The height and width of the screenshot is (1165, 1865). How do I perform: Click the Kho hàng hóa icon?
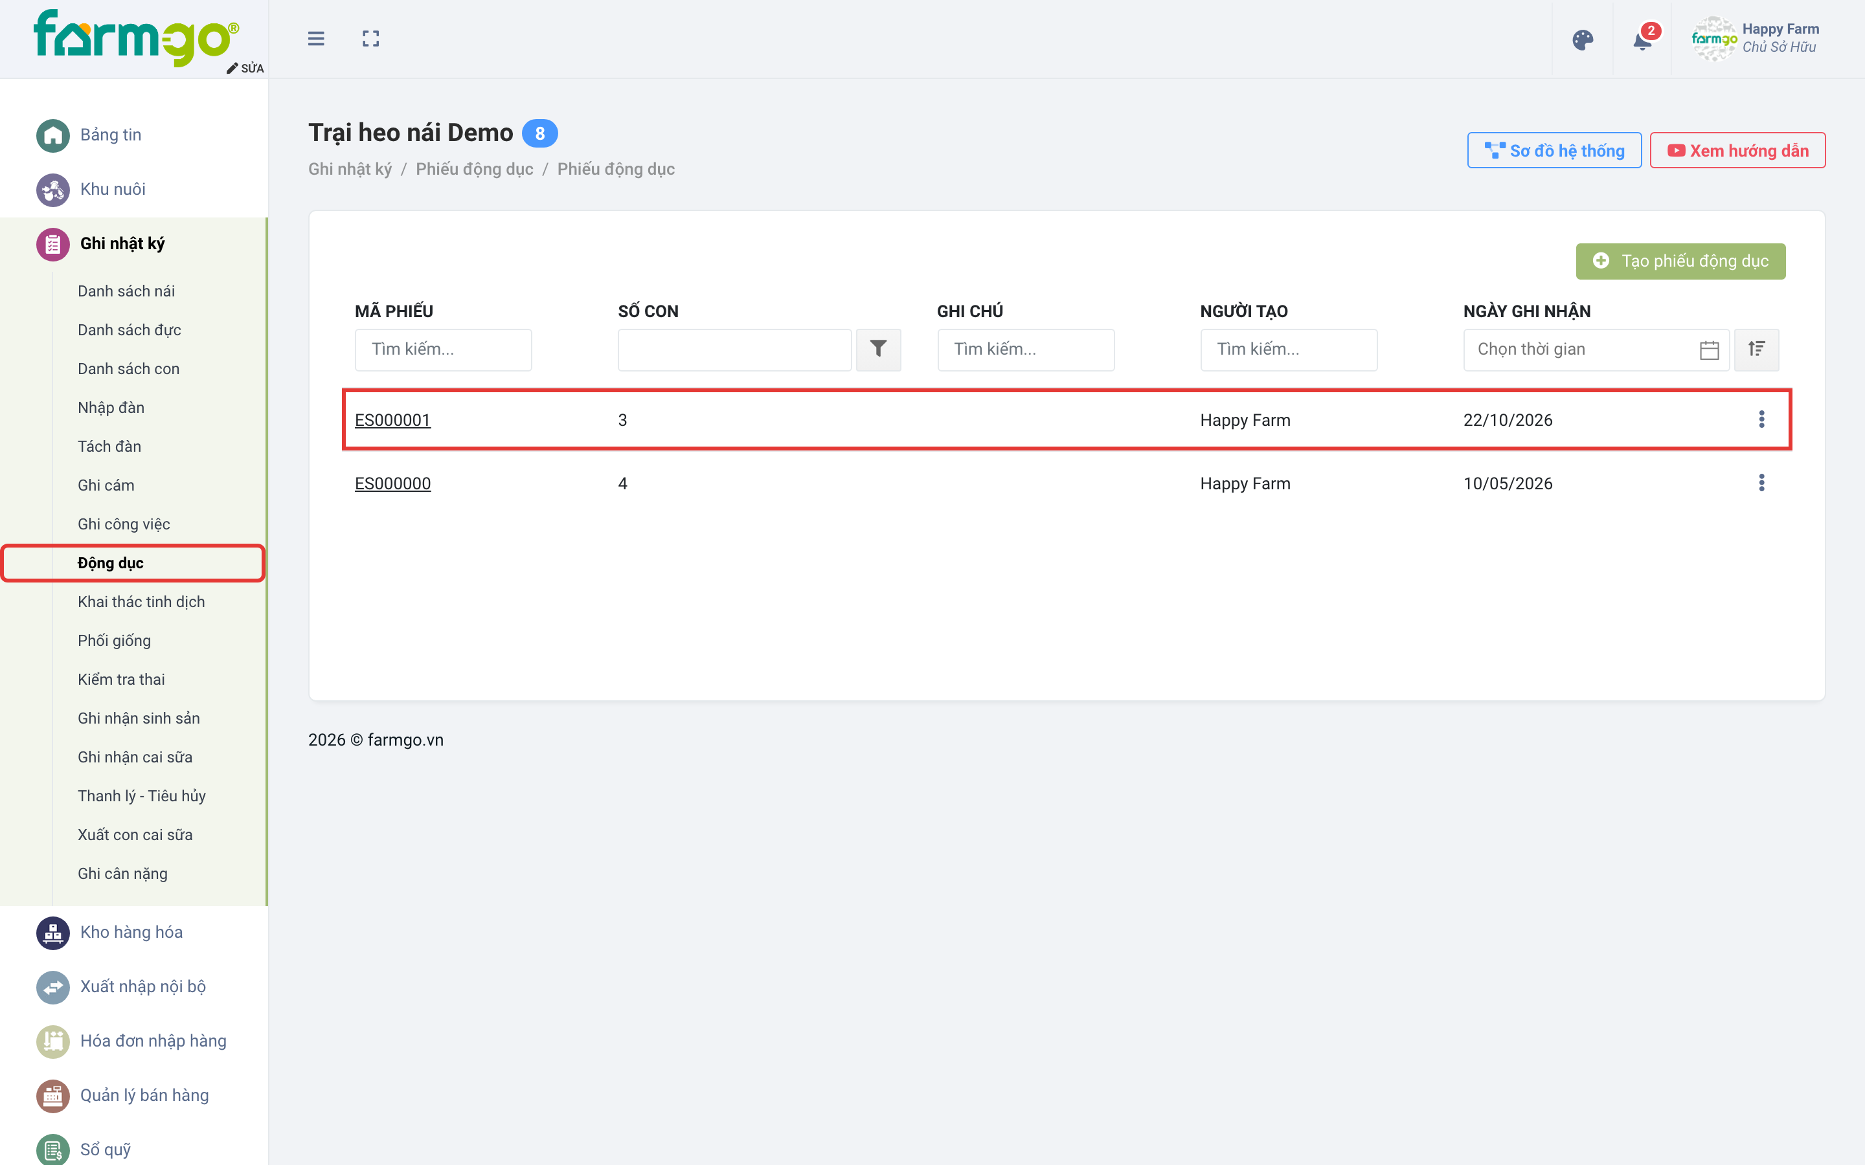53,933
